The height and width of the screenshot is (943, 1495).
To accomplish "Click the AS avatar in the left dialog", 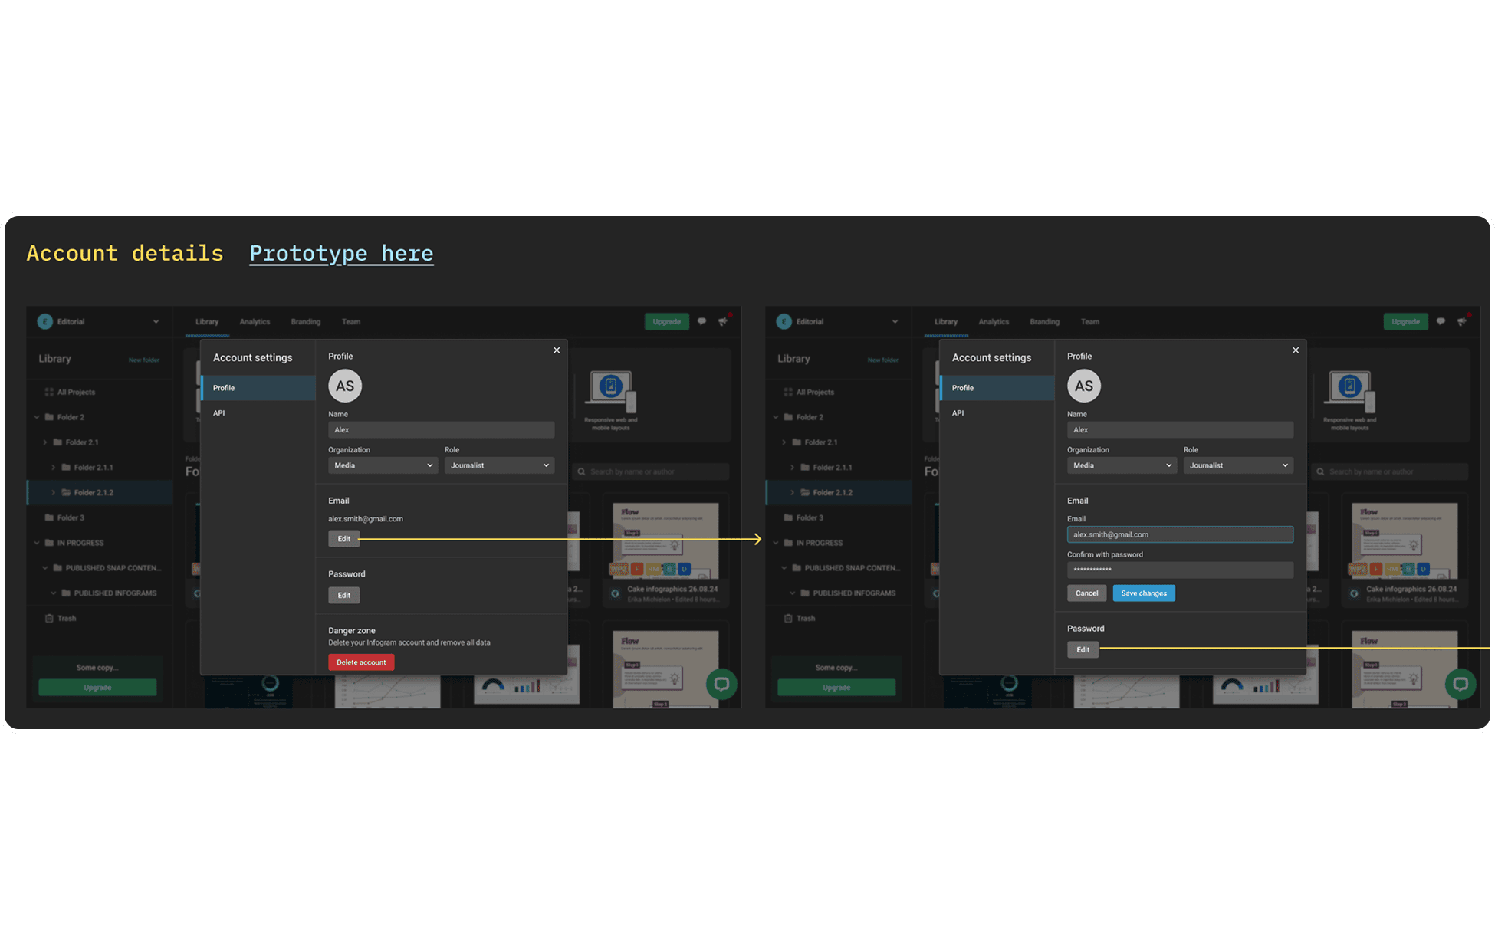I will click(345, 386).
